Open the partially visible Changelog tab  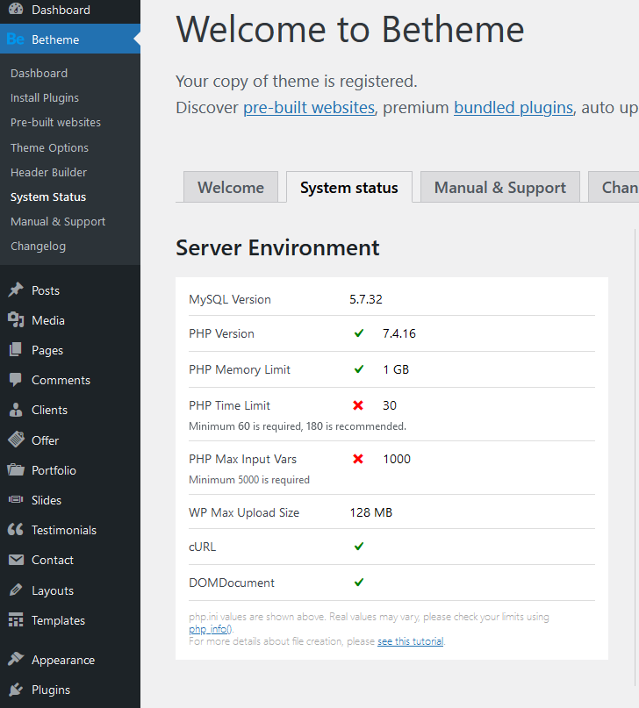614,187
